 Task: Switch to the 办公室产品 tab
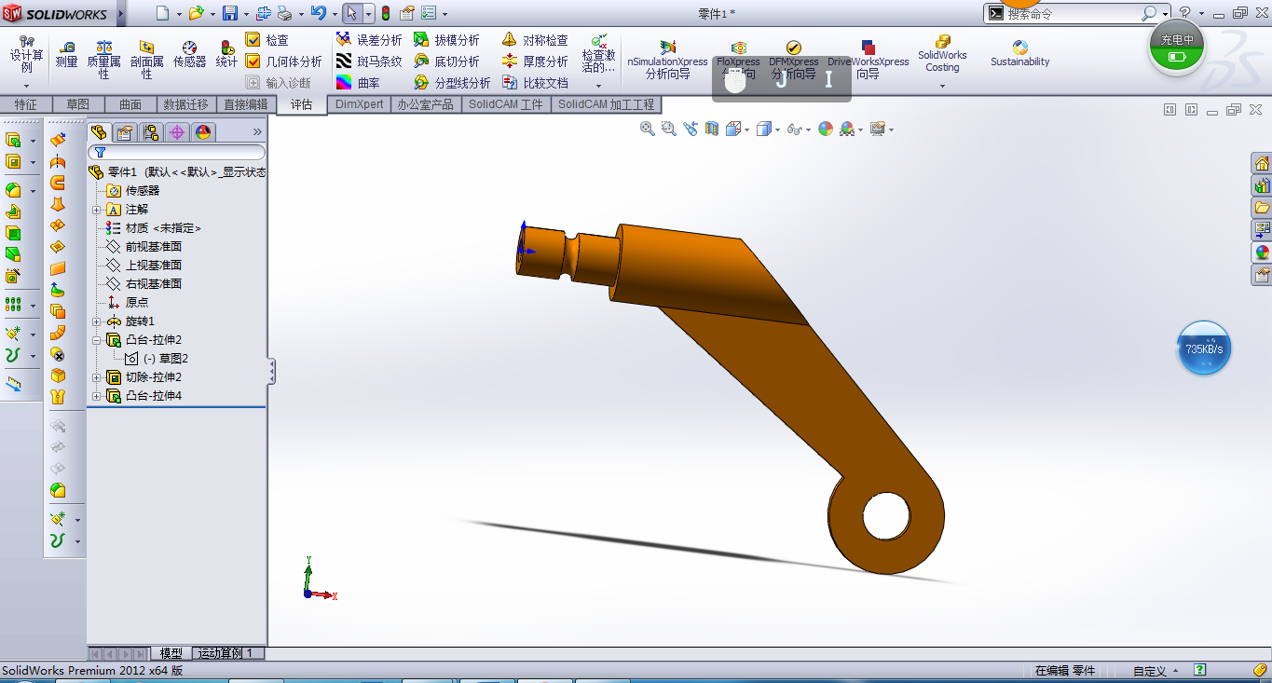click(425, 104)
